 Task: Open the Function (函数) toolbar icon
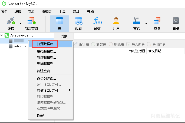click(x=97, y=21)
